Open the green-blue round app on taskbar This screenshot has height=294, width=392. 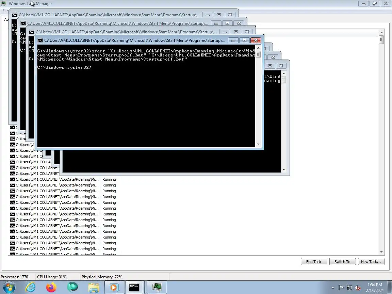click(72, 287)
